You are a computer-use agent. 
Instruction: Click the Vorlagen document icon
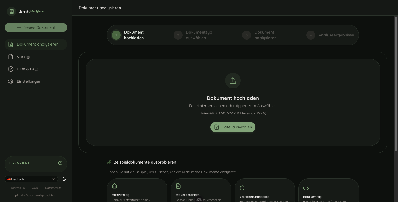click(11, 56)
